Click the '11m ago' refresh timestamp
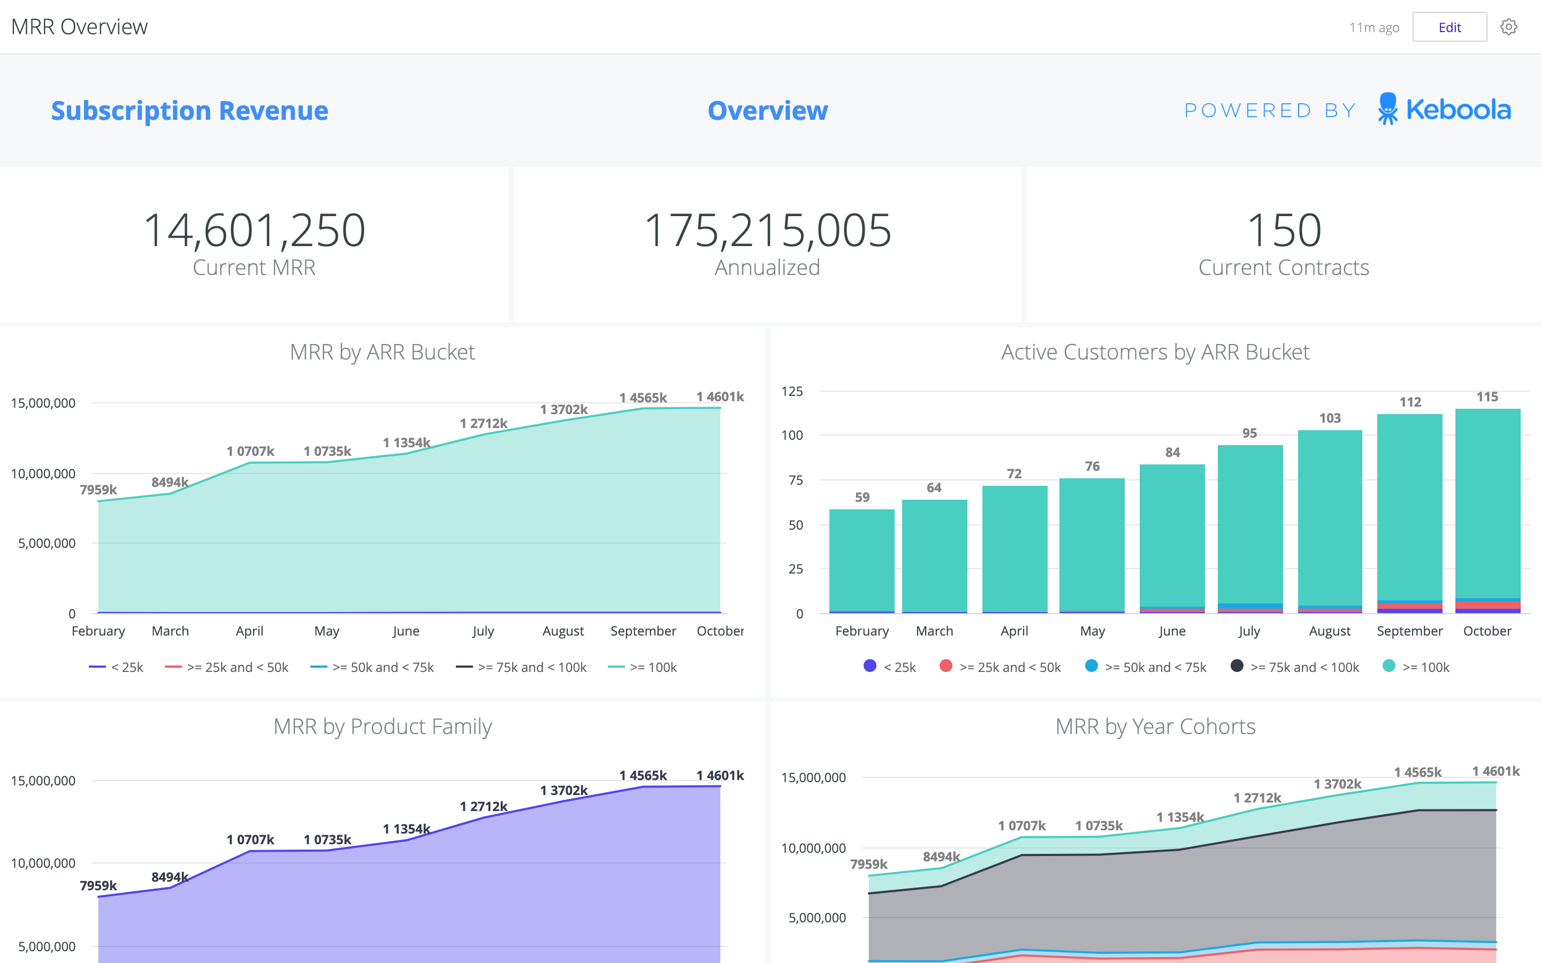Viewport: 1541px width, 963px height. pyautogui.click(x=1374, y=27)
